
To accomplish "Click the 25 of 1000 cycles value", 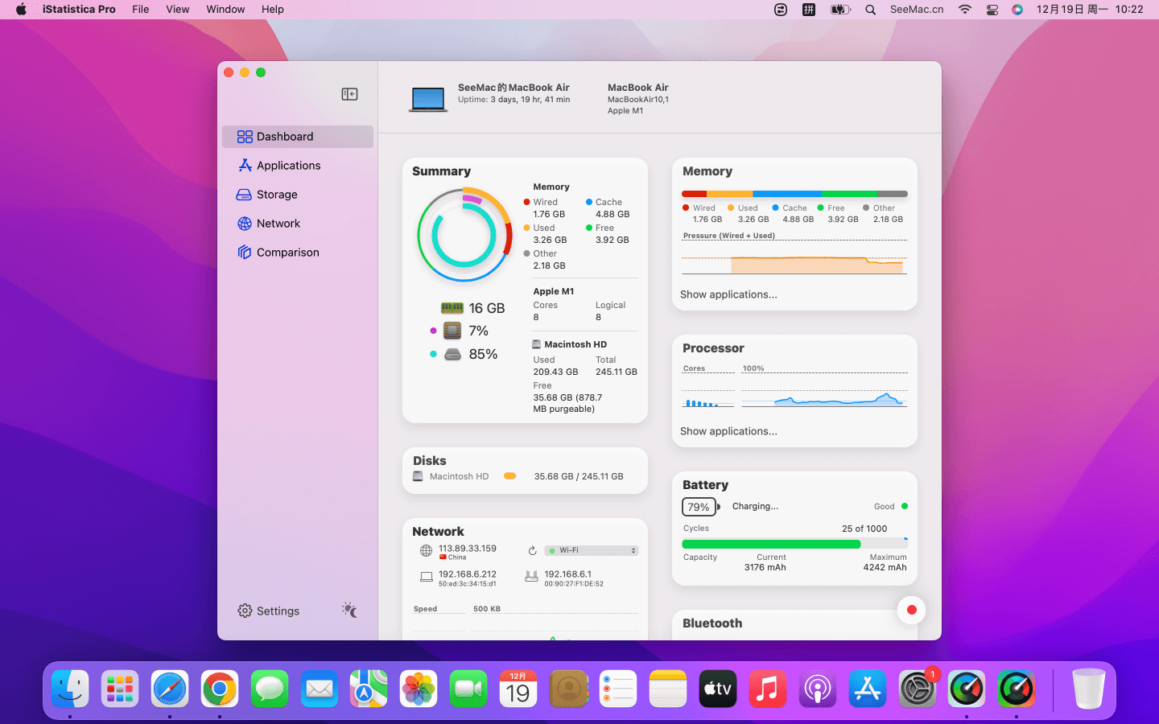I will tap(864, 529).
